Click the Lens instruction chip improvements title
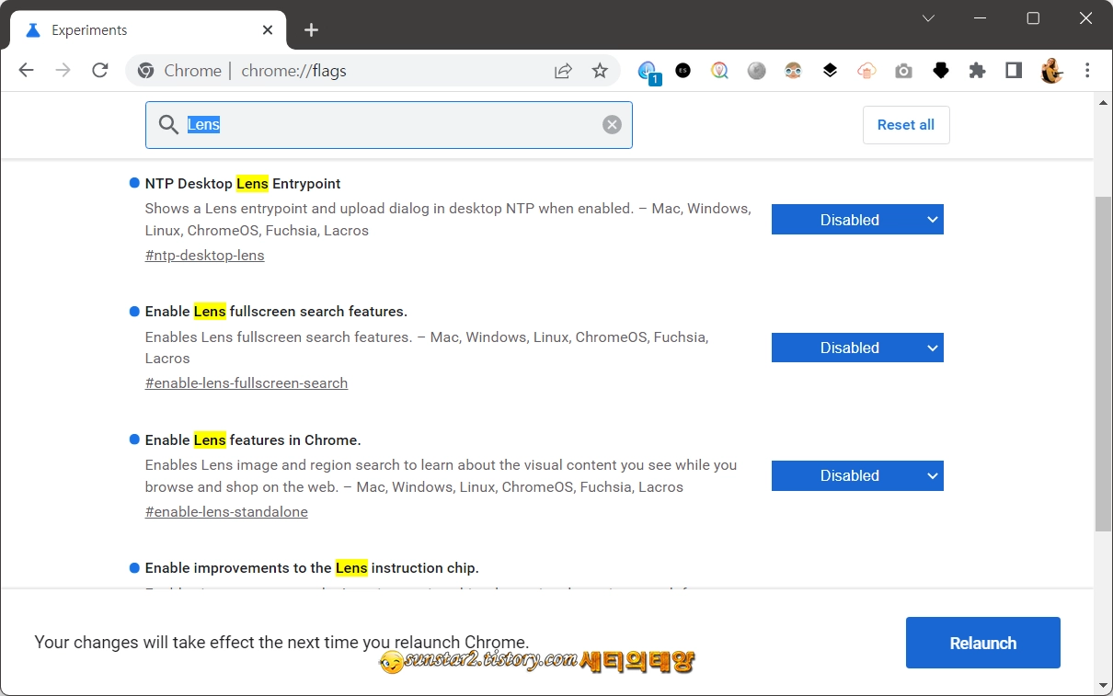Viewport: 1113px width, 696px height. (x=312, y=568)
